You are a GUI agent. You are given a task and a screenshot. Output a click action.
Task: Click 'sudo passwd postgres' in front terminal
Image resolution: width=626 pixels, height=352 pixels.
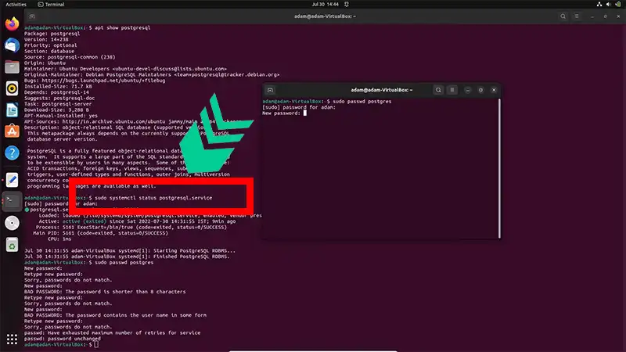click(362, 102)
